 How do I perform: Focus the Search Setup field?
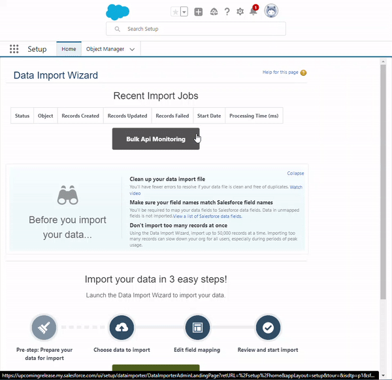(x=196, y=29)
